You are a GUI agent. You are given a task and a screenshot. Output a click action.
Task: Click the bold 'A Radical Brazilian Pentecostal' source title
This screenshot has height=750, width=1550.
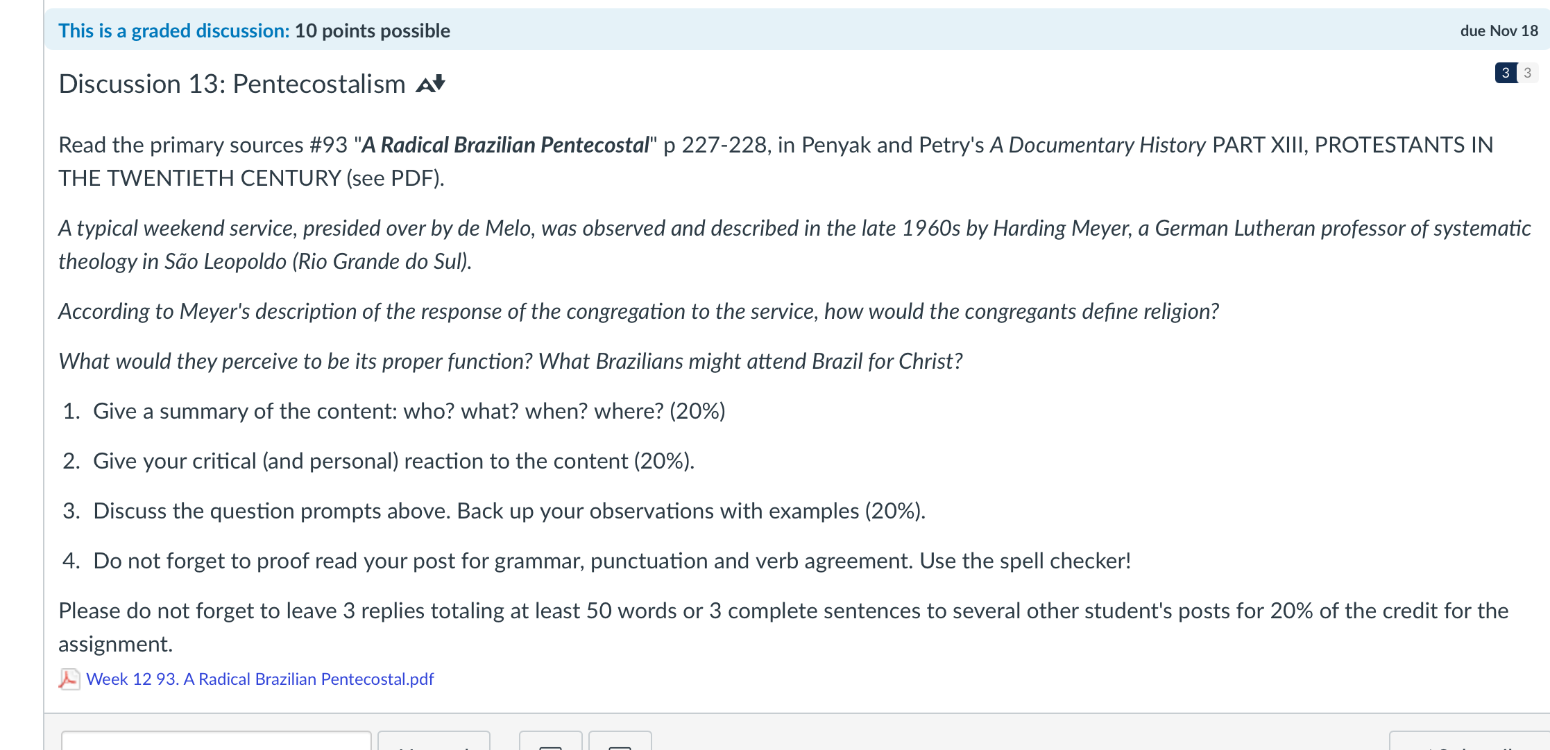tap(506, 145)
